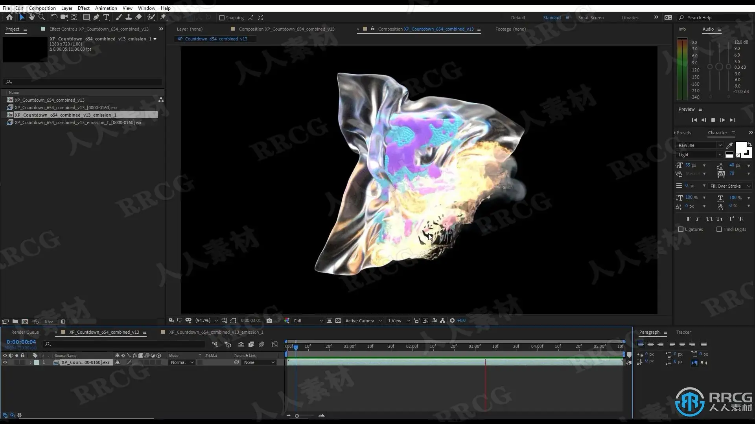Open the Light font style dropdown

[x=700, y=155]
